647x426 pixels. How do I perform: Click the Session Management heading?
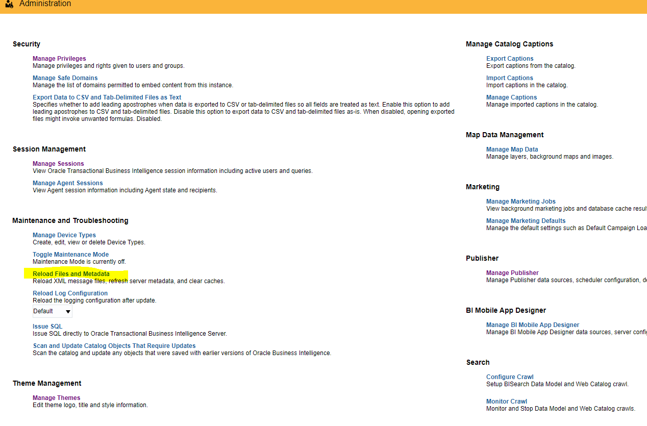(49, 149)
